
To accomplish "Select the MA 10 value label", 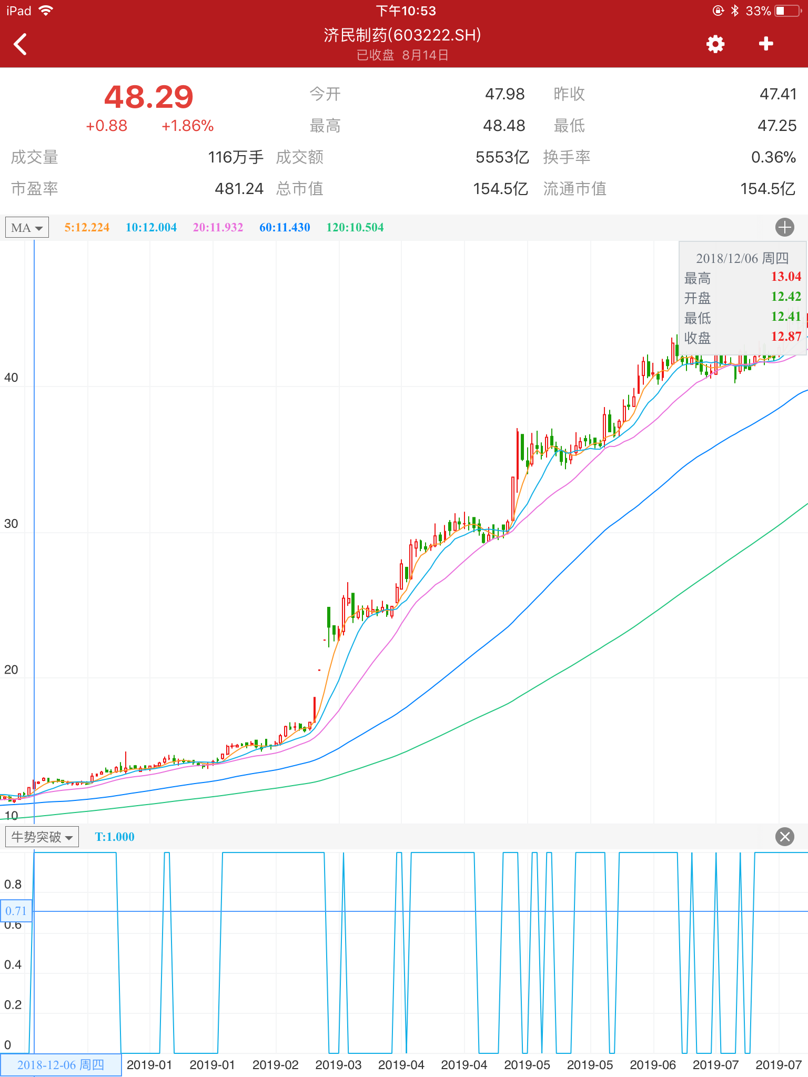I will 151,228.
